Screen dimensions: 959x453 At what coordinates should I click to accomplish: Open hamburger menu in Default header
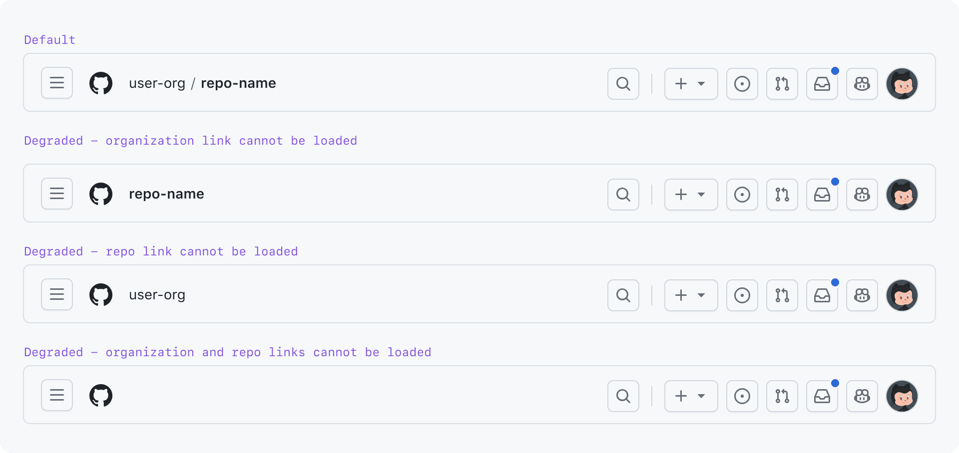coord(57,83)
